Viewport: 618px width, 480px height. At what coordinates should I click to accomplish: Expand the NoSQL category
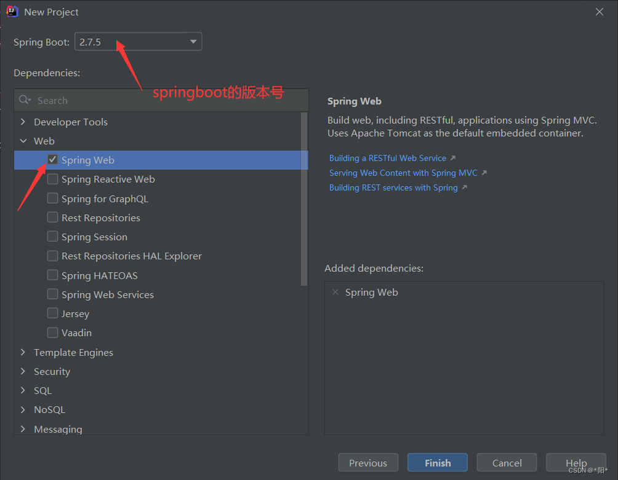point(23,409)
